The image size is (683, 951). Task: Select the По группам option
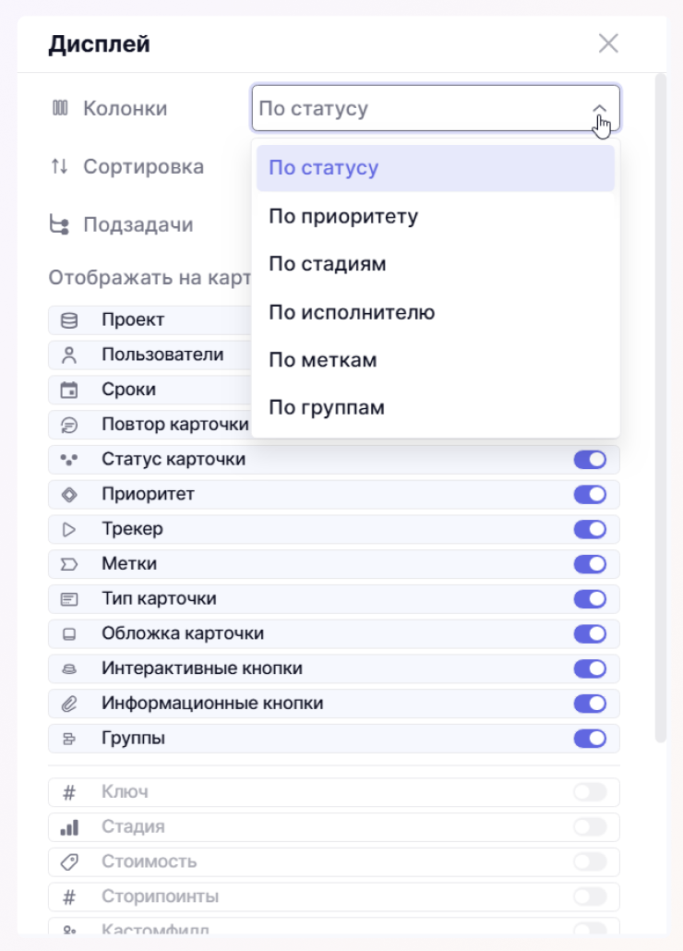point(327,408)
